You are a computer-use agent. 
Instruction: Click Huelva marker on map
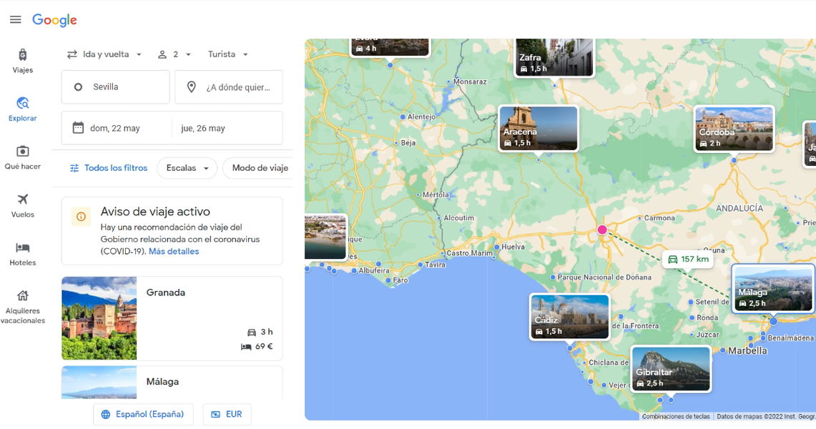point(497,247)
